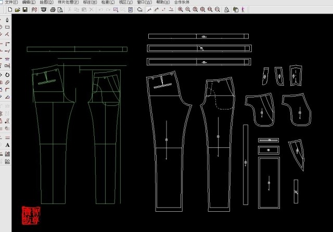
Task: Open the 标注(M) menu
Action: click(91, 3)
